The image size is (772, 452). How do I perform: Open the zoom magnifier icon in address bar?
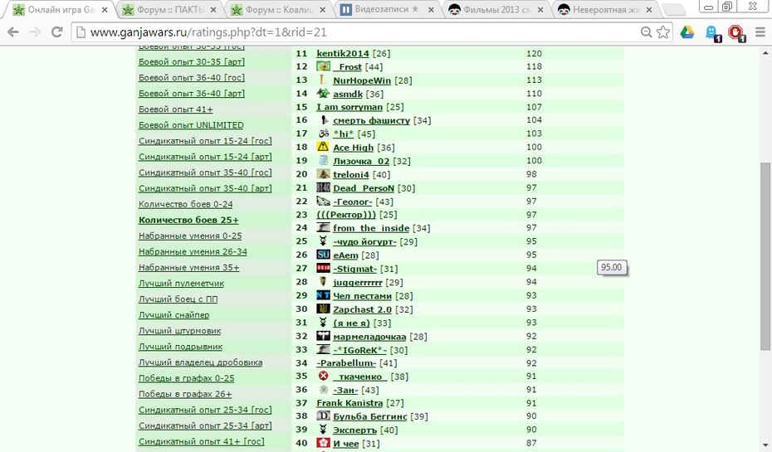tap(646, 32)
